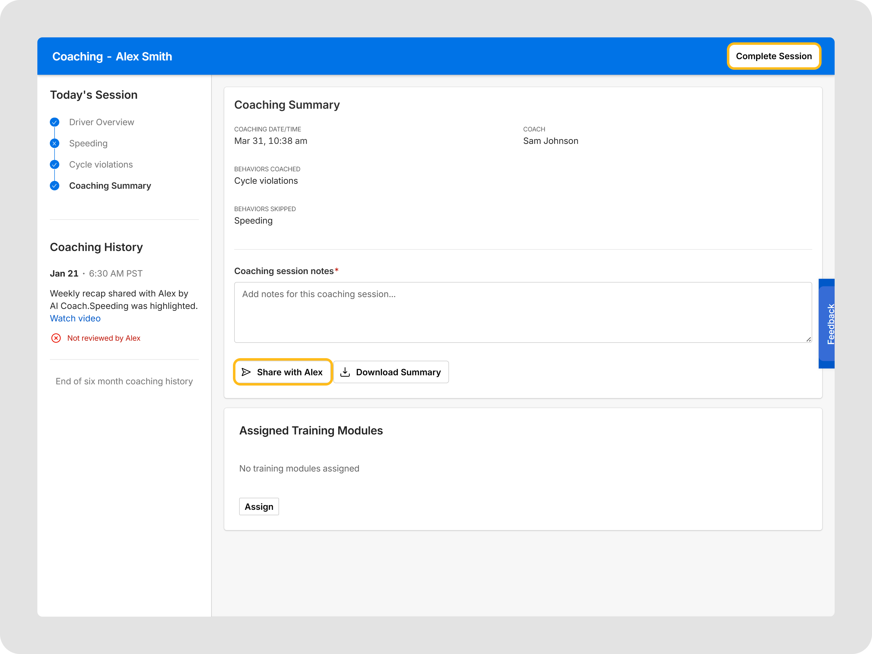Select the Cycle violations step
The image size is (872, 654).
pyautogui.click(x=101, y=164)
